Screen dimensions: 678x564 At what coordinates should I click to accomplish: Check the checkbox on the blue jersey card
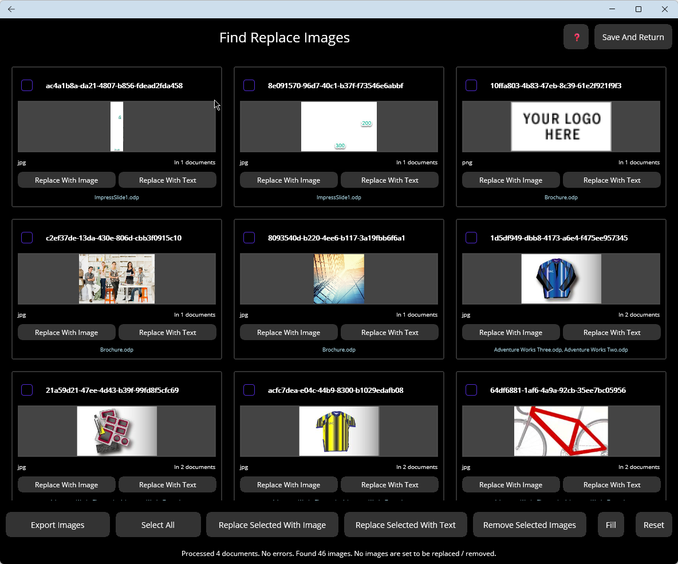[x=471, y=237]
